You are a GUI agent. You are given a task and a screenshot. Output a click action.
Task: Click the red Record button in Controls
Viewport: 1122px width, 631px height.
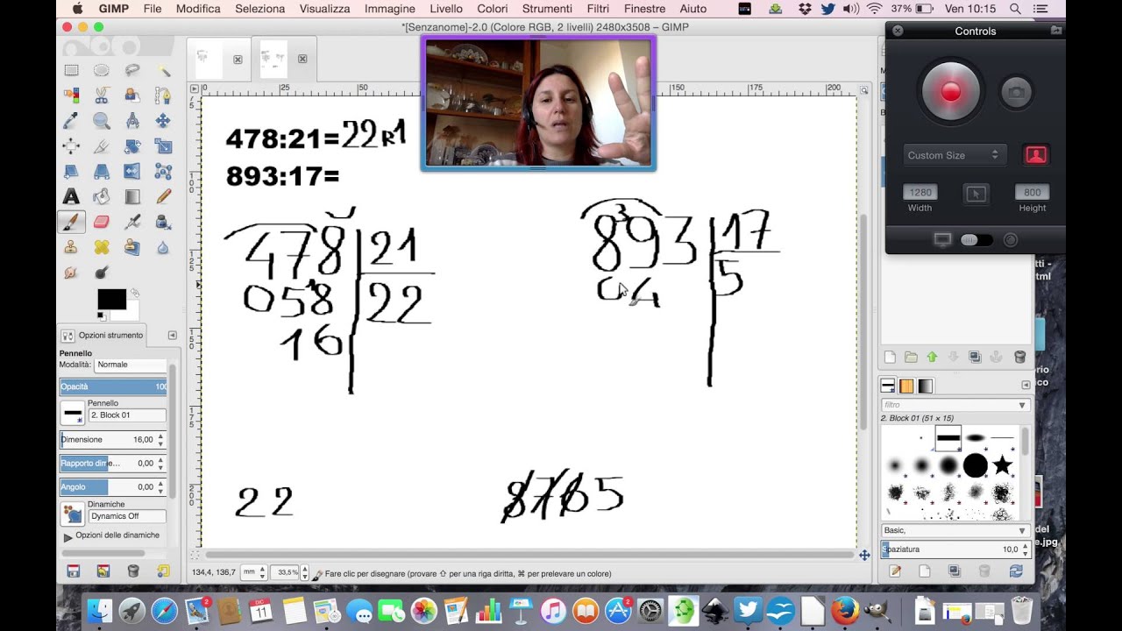click(951, 92)
